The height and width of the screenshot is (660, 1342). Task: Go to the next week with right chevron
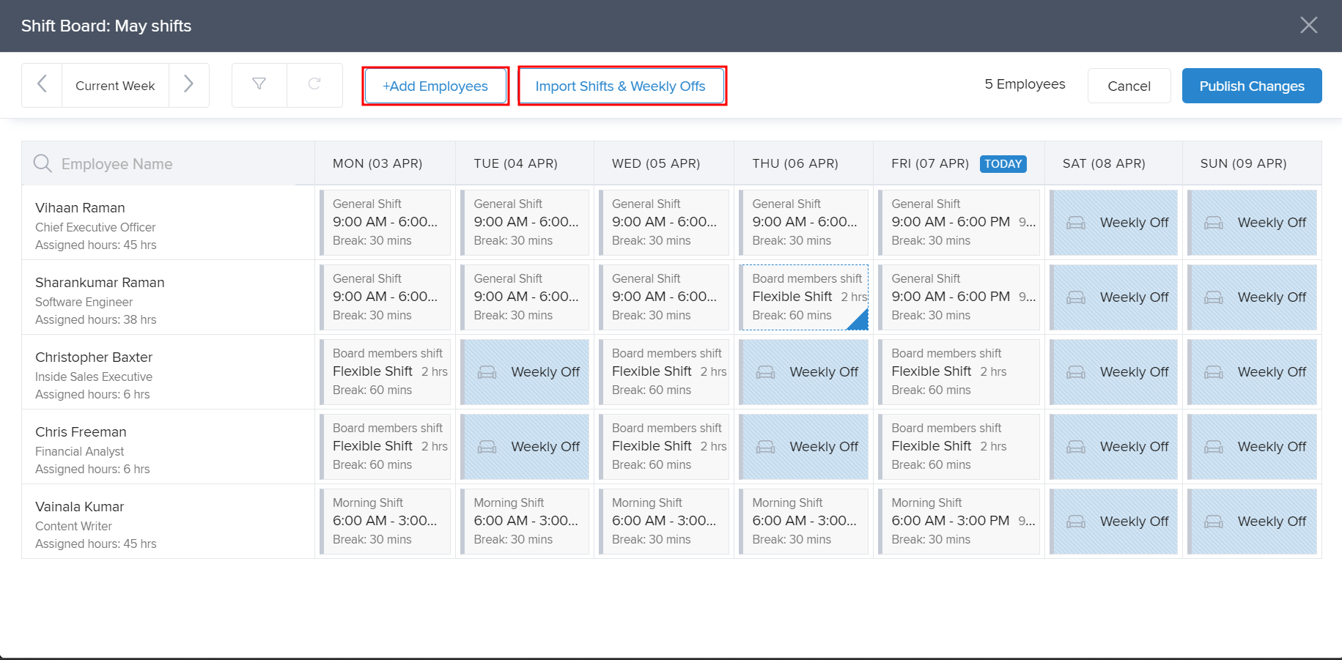click(x=188, y=85)
